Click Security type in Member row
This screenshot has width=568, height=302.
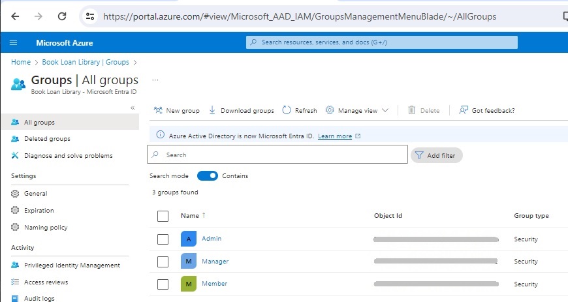point(526,284)
